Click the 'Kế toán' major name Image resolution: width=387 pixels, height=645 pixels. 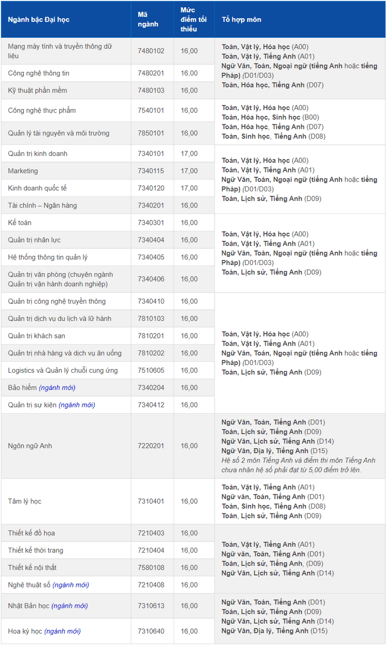point(20,223)
